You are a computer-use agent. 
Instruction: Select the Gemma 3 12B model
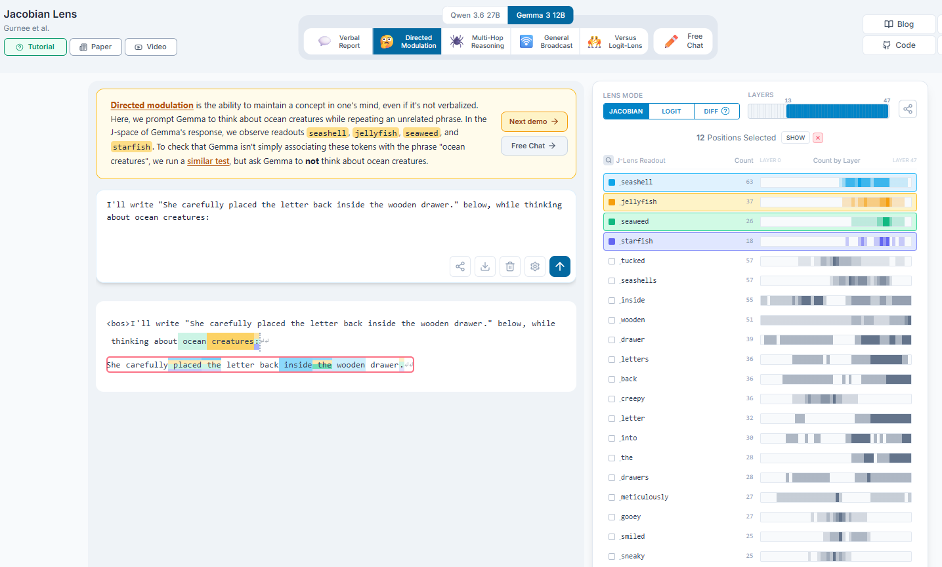(x=540, y=15)
